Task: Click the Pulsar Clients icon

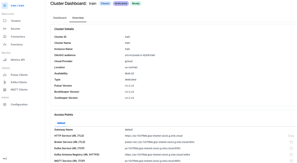Action: coord(5,75)
